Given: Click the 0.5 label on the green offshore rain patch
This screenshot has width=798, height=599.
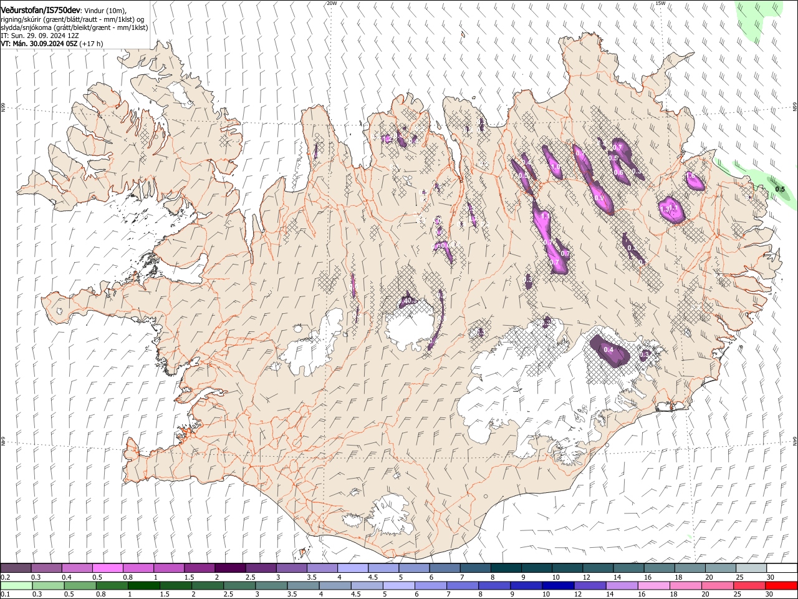Looking at the screenshot, I should pos(780,189).
